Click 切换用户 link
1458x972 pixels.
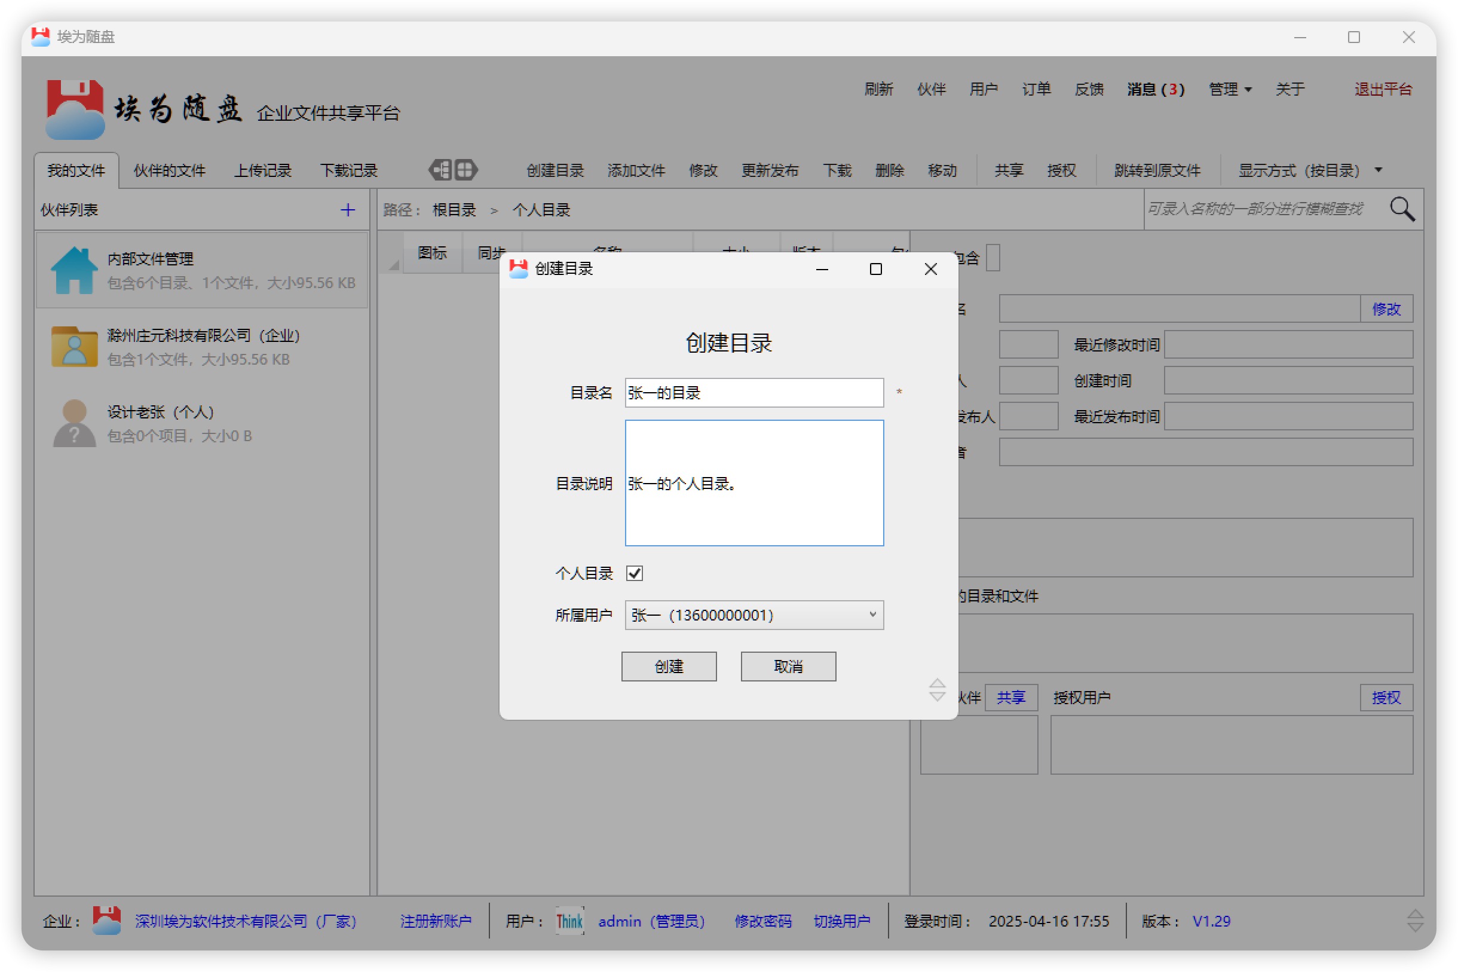coord(841,921)
